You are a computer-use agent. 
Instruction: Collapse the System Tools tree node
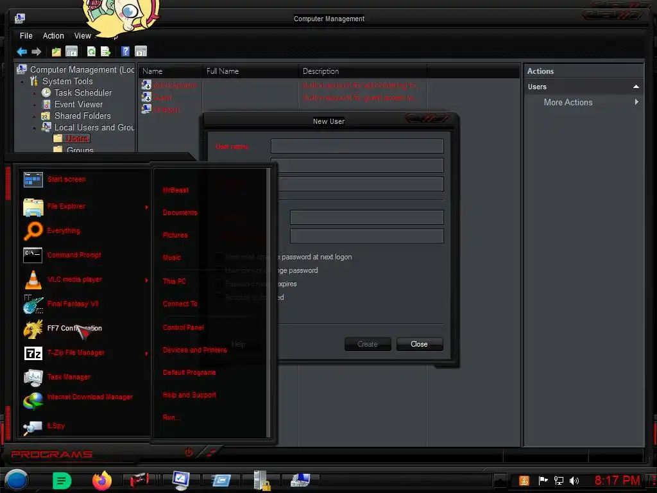pos(22,82)
